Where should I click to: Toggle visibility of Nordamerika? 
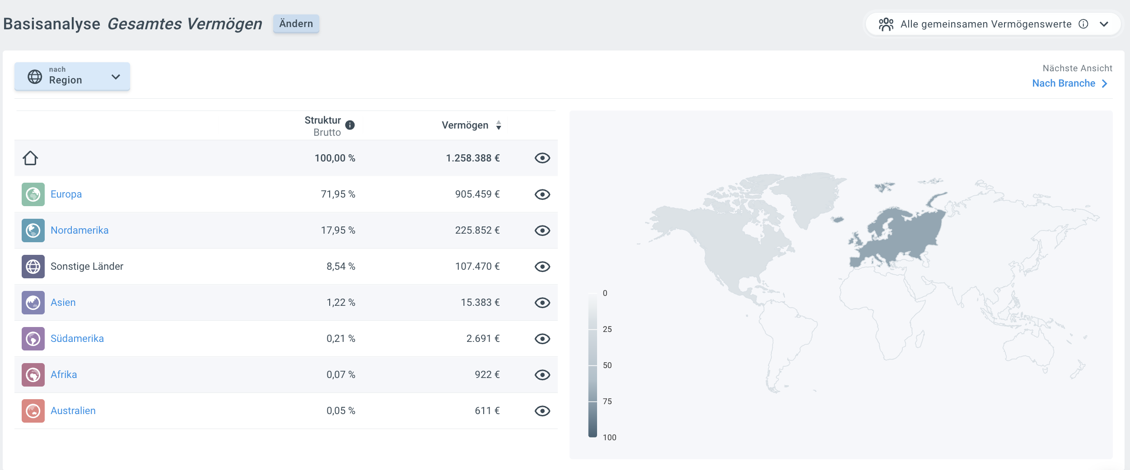click(542, 230)
